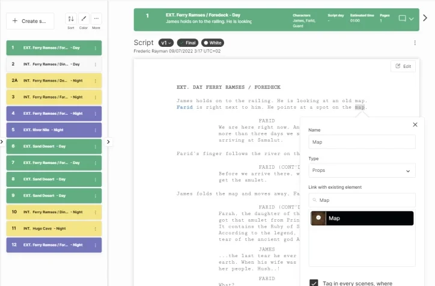Image resolution: width=435 pixels, height=286 pixels.
Task: Click the Name field containing Map
Action: pos(362,142)
